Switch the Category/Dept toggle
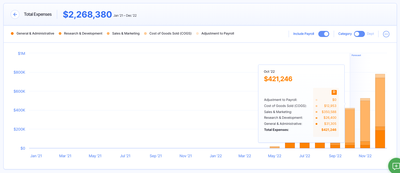 pos(359,34)
